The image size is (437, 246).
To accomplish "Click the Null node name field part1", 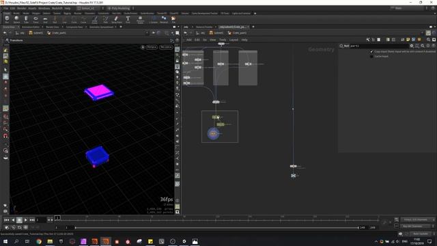I will tap(379, 46).
